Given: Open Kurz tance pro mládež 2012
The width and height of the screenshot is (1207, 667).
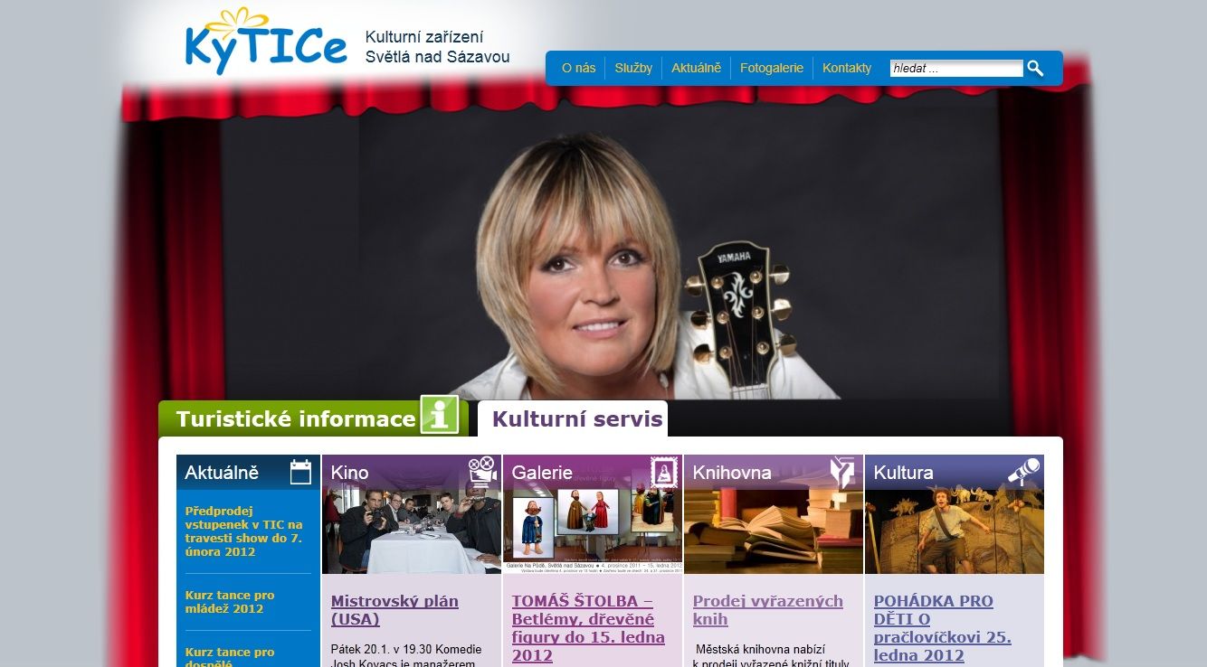Looking at the screenshot, I should pyautogui.click(x=230, y=602).
